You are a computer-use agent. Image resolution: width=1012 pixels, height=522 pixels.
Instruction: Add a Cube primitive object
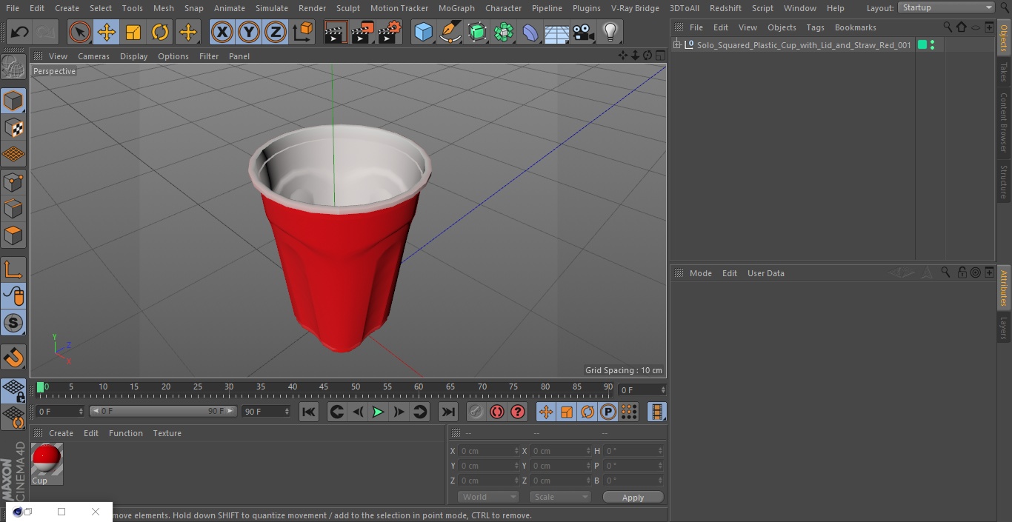pyautogui.click(x=423, y=32)
